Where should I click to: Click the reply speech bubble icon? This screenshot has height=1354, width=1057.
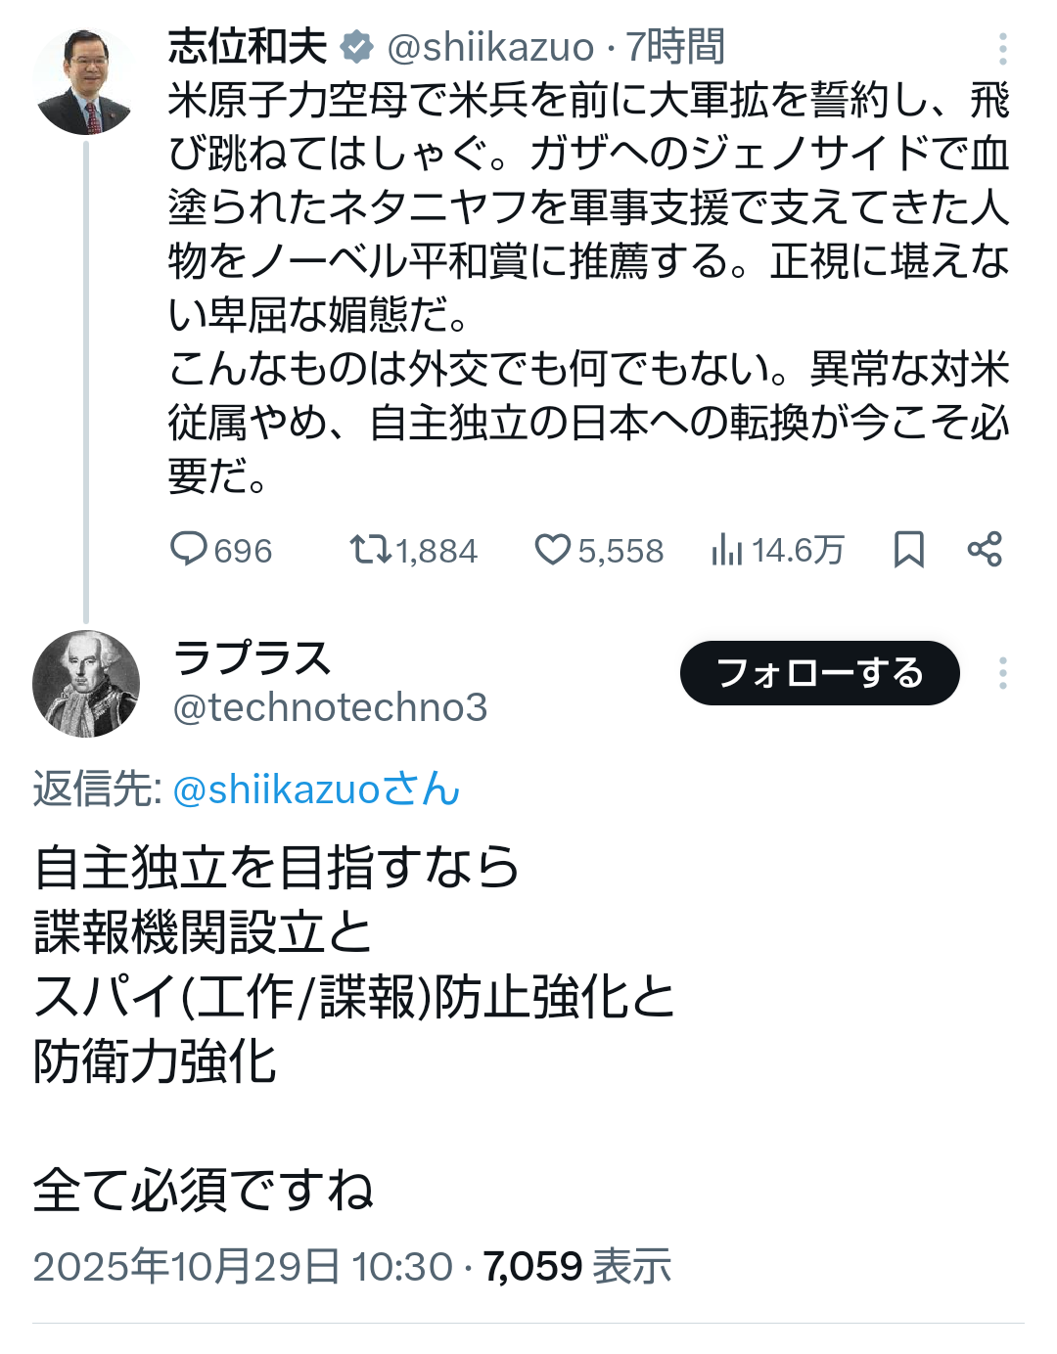tap(188, 549)
